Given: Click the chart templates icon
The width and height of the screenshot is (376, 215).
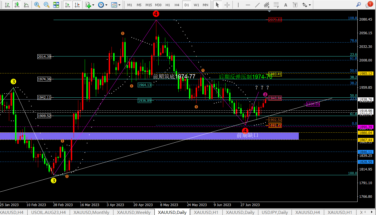Looking at the screenshot, I should point(114,5).
